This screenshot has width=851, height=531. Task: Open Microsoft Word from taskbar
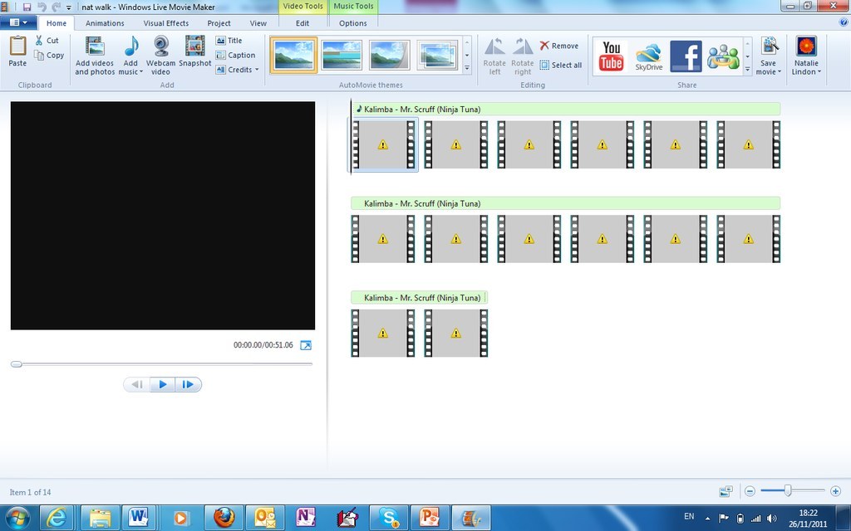(139, 518)
